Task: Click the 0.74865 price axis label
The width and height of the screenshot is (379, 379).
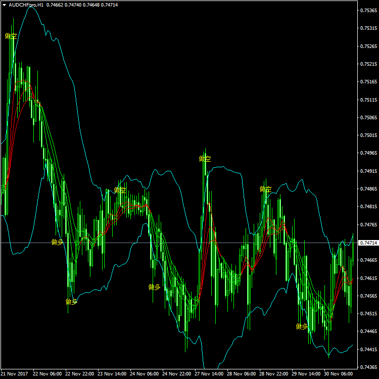Action: click(x=368, y=189)
